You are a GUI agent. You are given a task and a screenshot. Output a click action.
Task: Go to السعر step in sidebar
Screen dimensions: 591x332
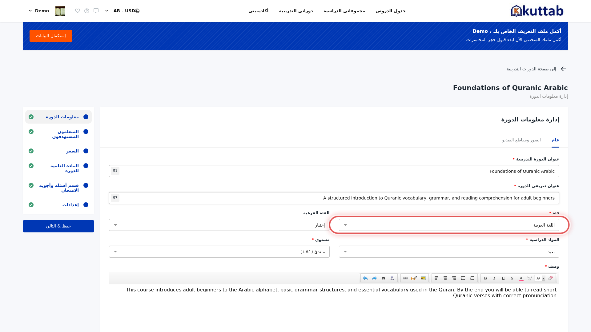pyautogui.click(x=58, y=151)
